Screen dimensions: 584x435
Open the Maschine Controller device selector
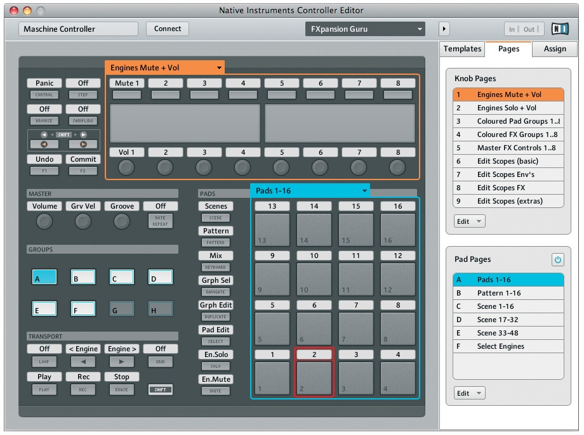click(78, 29)
